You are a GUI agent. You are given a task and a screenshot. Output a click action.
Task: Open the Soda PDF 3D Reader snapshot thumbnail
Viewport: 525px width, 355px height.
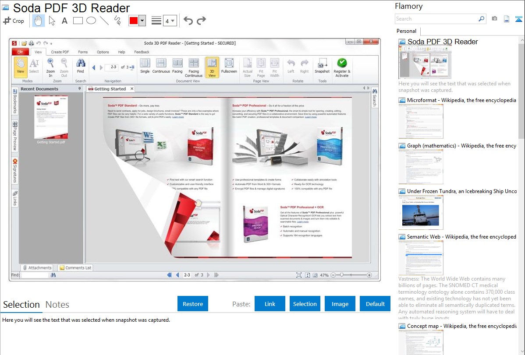(x=425, y=63)
